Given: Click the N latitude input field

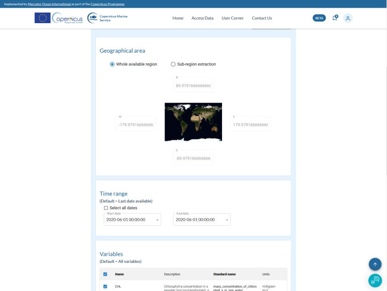Looking at the screenshot, I should pyautogui.click(x=193, y=85).
